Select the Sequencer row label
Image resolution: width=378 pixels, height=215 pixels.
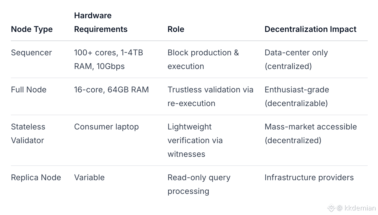[x=31, y=53]
